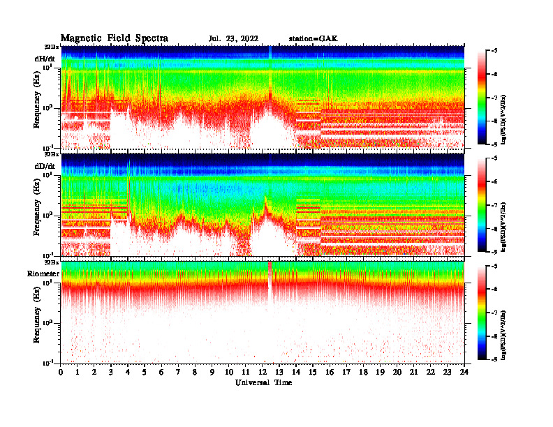Viewport: 553px width, 427px height.
Task: Click hour "20" on the Universal Time axis
Action: [x=397, y=373]
